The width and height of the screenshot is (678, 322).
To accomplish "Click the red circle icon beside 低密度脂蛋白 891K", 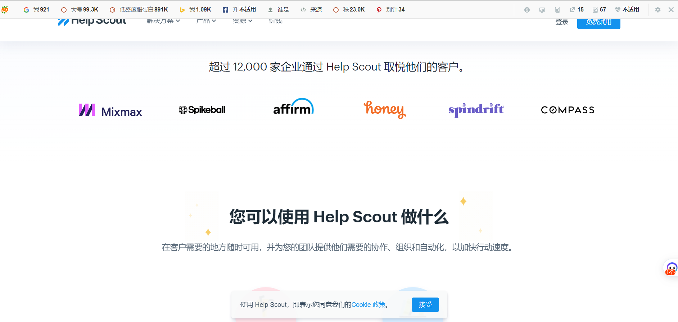I will pyautogui.click(x=112, y=10).
